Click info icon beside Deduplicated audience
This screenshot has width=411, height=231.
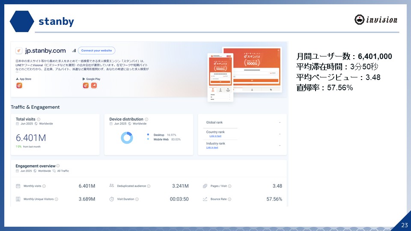149,186
